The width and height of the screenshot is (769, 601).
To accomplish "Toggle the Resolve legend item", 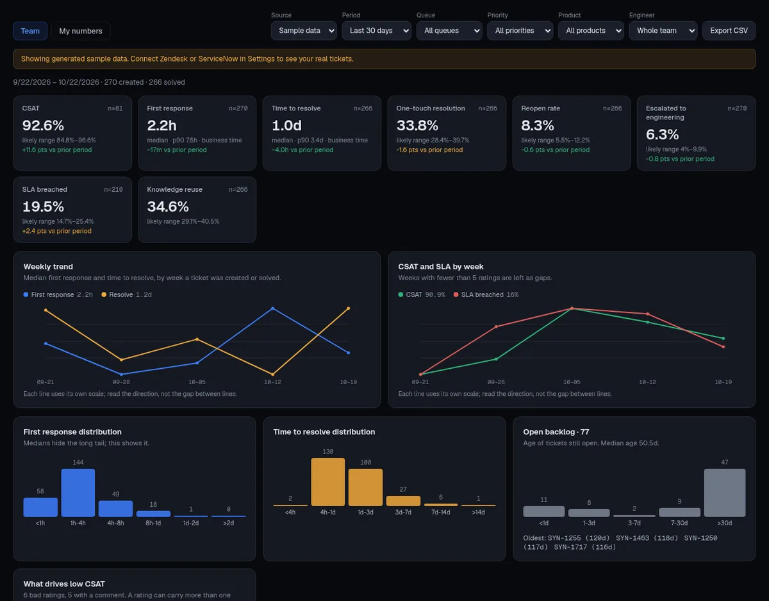I will pos(126,294).
